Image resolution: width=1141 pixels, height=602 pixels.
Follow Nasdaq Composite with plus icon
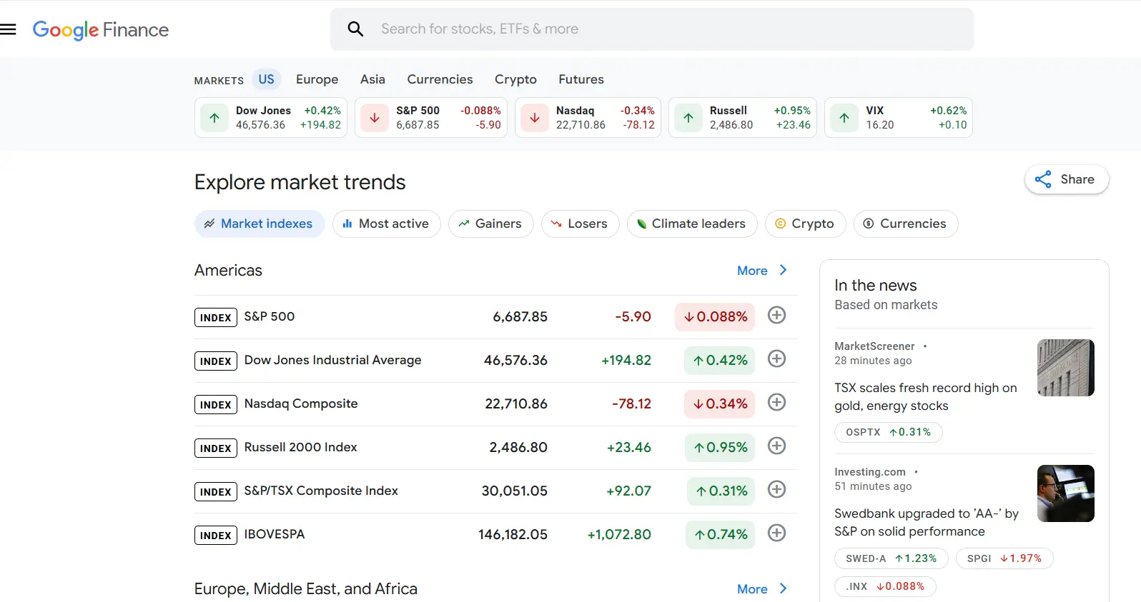(776, 402)
